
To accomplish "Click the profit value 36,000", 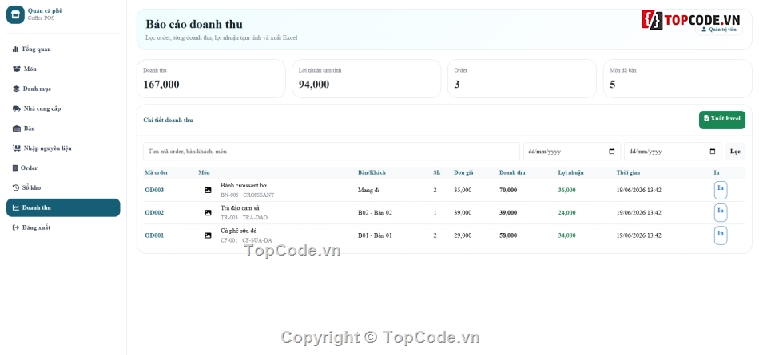I will 566,190.
